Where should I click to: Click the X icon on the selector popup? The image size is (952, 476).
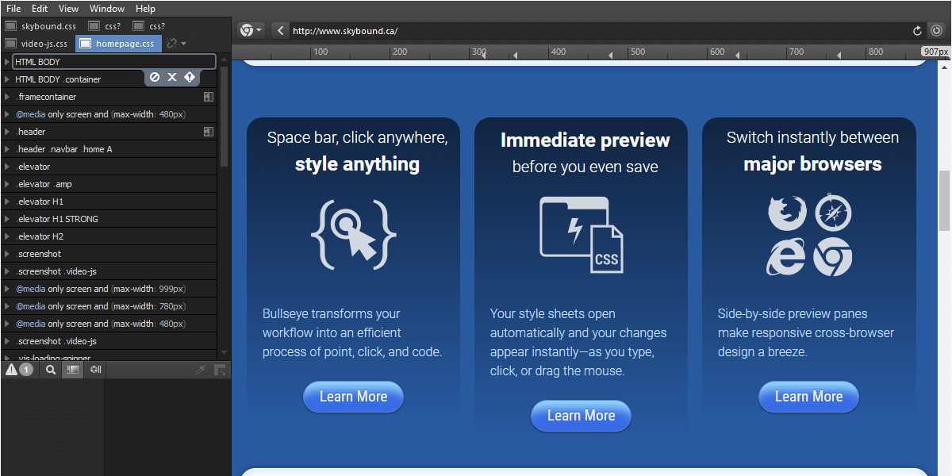pos(171,77)
